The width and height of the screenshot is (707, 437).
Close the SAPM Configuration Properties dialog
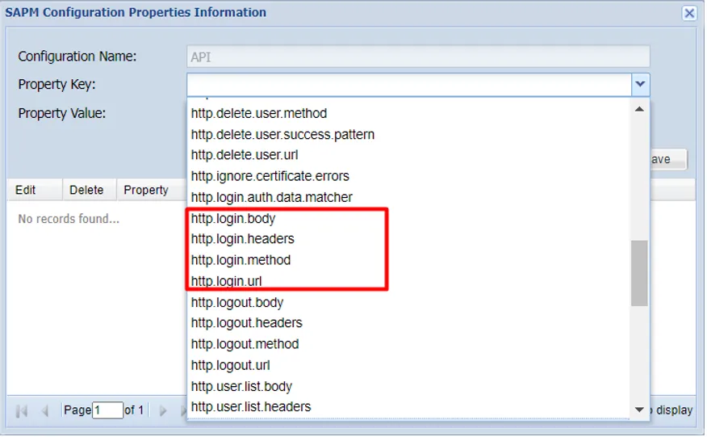point(688,13)
